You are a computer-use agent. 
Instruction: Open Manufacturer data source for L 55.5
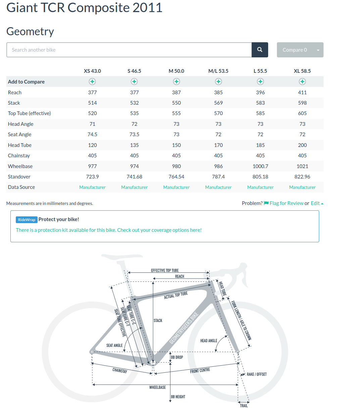click(260, 187)
